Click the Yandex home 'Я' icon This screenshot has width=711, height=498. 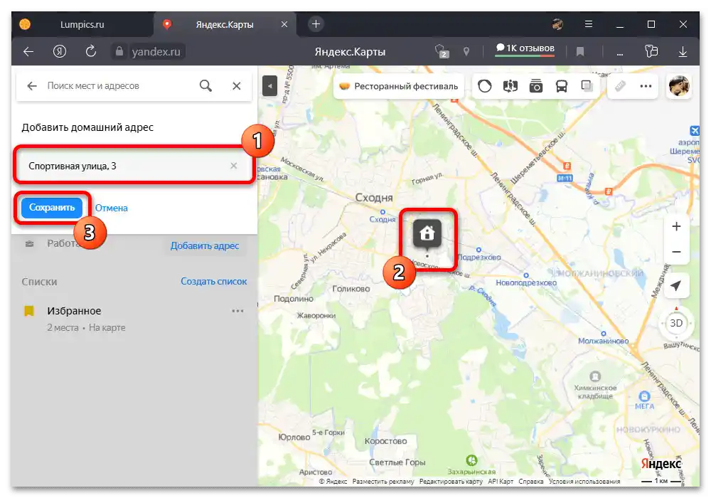click(x=60, y=52)
